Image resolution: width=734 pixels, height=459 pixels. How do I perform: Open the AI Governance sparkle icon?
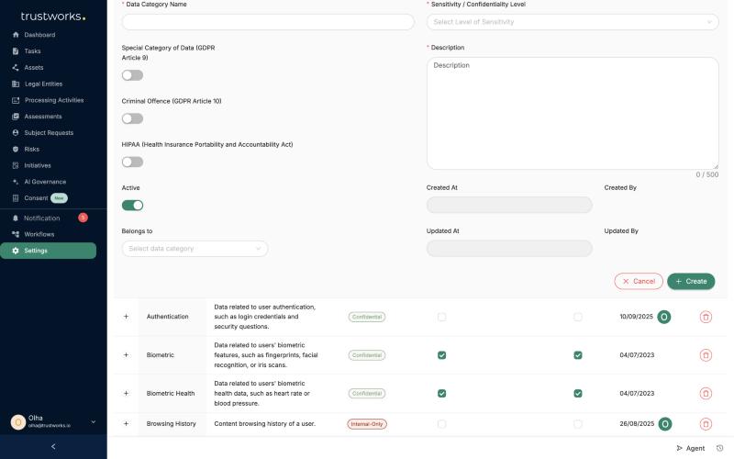(16, 182)
